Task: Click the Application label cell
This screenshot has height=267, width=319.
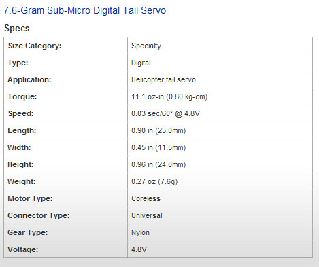Action: pos(66,79)
